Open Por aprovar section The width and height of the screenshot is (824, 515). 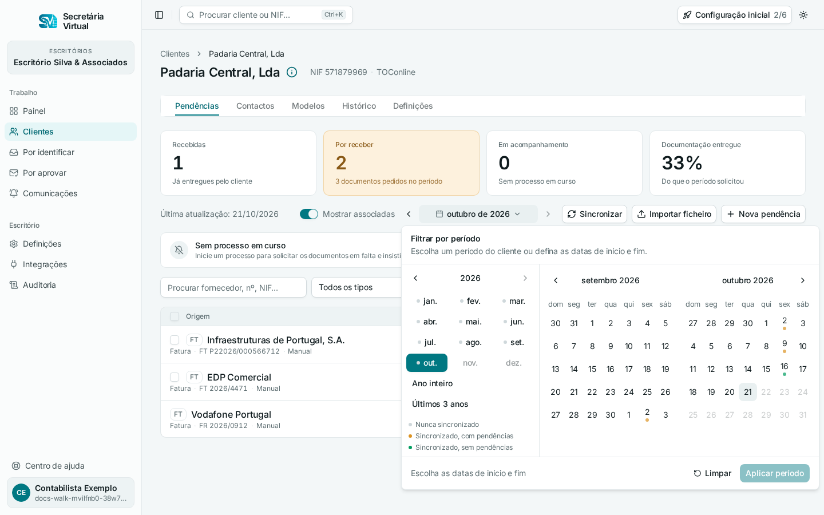pos(70,173)
